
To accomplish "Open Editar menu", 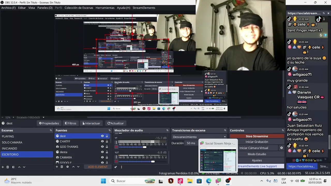I will (x=22, y=8).
